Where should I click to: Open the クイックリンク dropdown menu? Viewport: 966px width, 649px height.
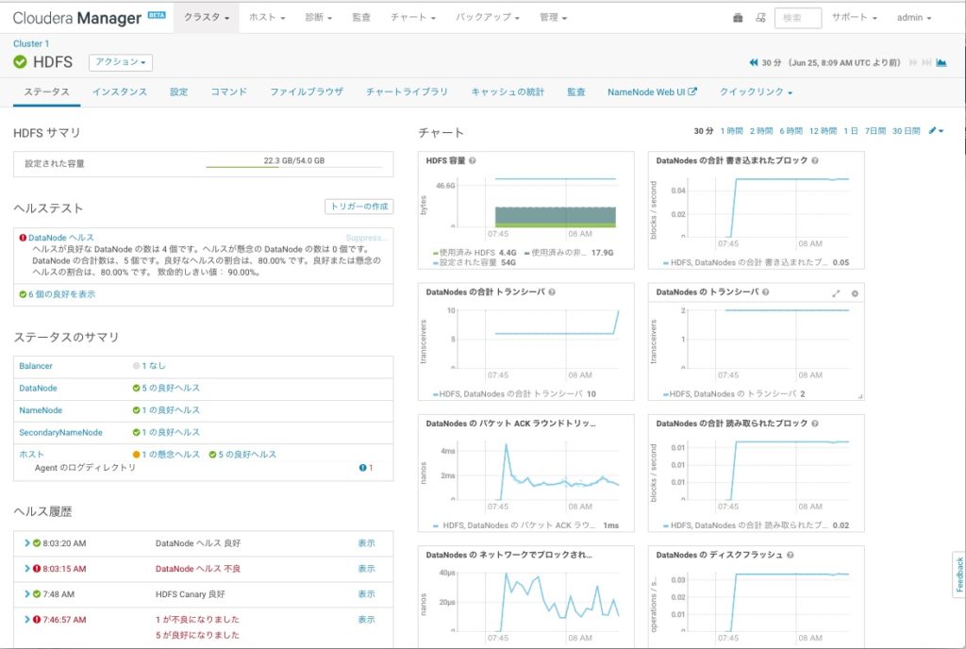pos(756,92)
